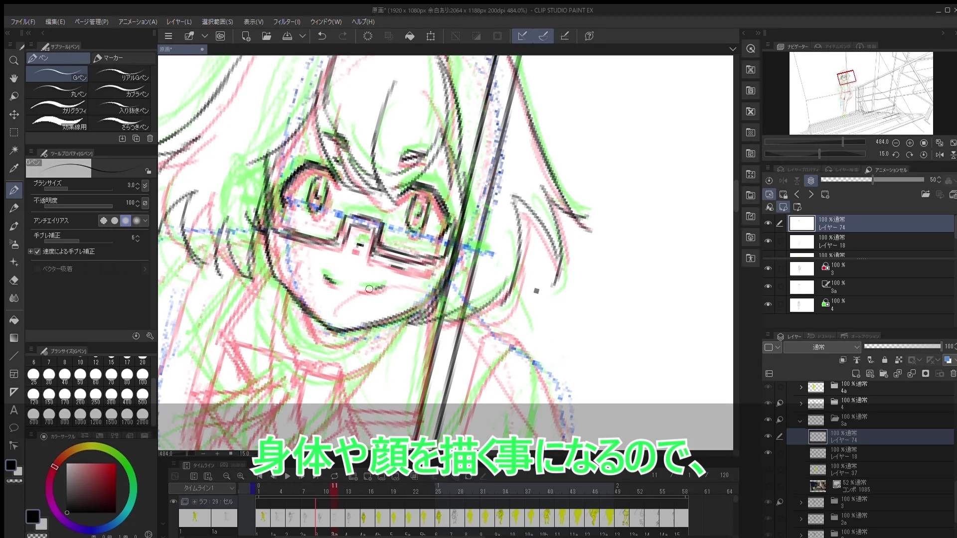Open the 通常 blending mode dropdown
957x538 pixels.
tap(821, 347)
